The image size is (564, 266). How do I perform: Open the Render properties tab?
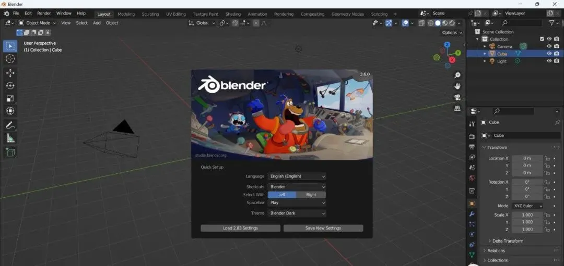click(472, 136)
